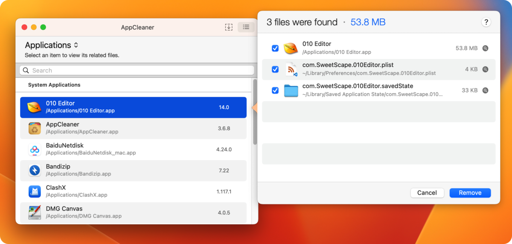Click the 4 KB file size
This screenshot has height=244, width=512.
(471, 69)
